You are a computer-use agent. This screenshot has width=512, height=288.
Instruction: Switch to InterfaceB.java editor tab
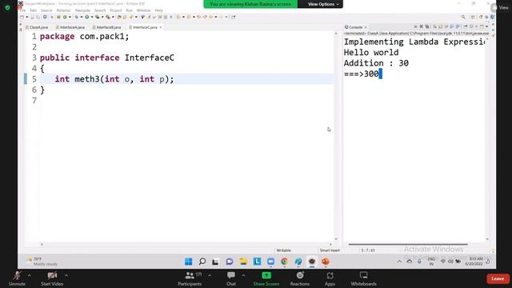106,27
